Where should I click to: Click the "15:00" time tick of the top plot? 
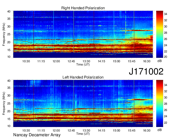coord(116,61)
